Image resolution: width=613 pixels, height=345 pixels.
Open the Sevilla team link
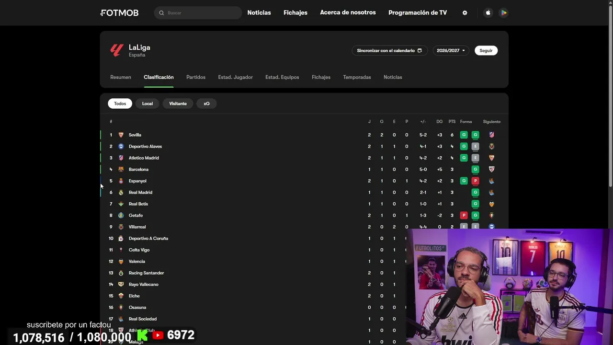[135, 135]
